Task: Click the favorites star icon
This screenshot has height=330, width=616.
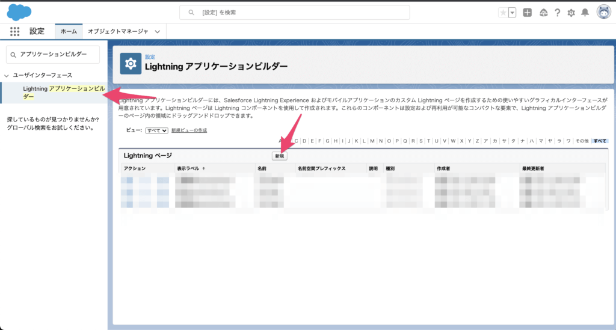Action: point(503,13)
